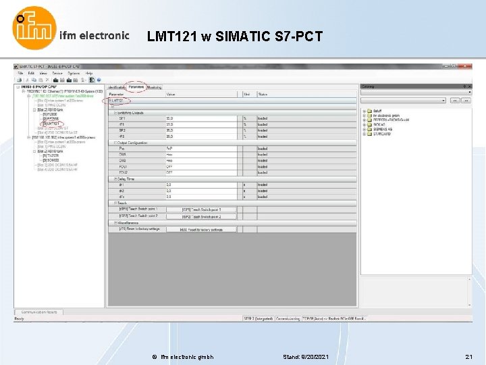
Task: Expand the Balluff catalog folder
Action: pyautogui.click(x=364, y=111)
